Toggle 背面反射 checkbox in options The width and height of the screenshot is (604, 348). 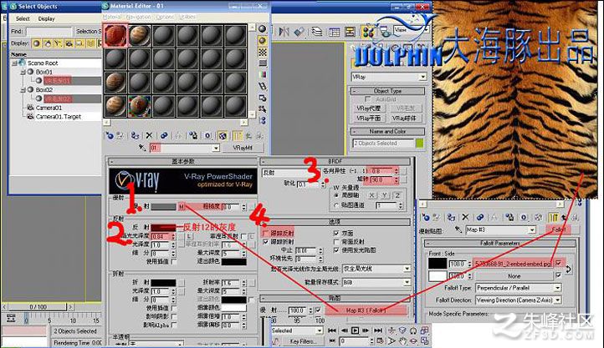tap(336, 242)
